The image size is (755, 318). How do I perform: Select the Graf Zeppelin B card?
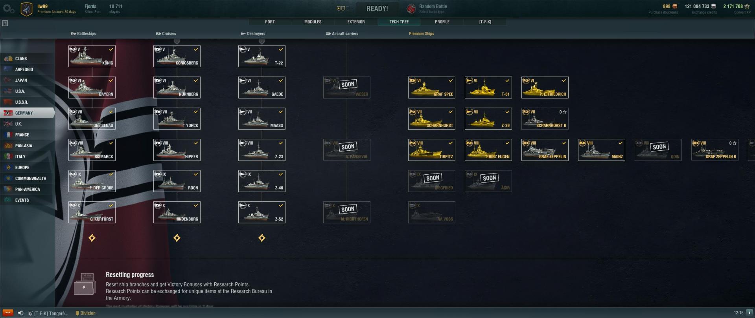715,150
